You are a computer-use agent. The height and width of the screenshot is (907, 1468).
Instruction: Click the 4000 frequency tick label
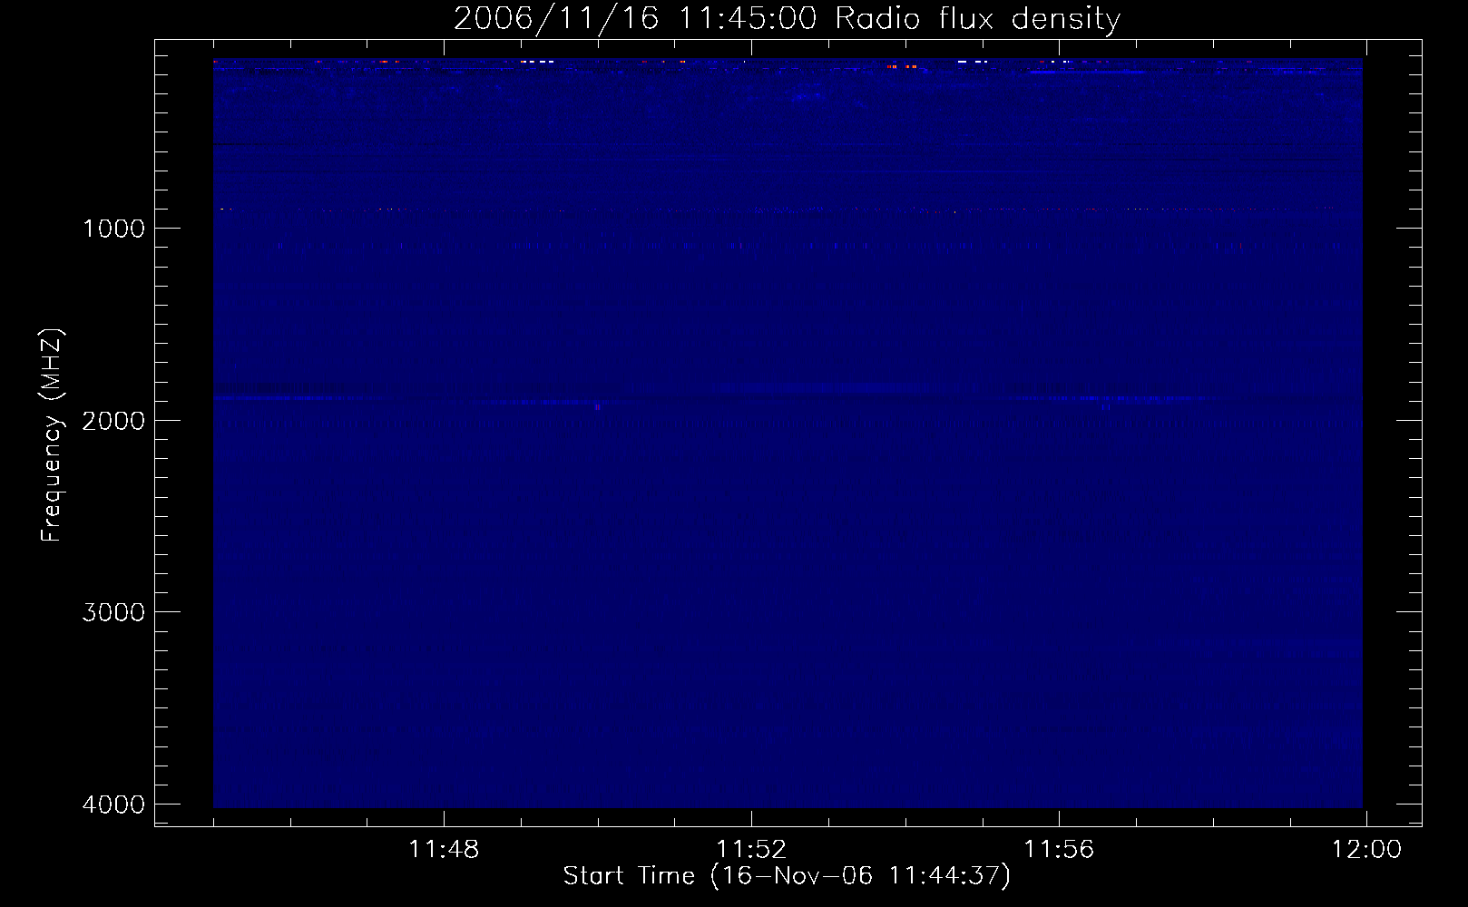(x=113, y=805)
